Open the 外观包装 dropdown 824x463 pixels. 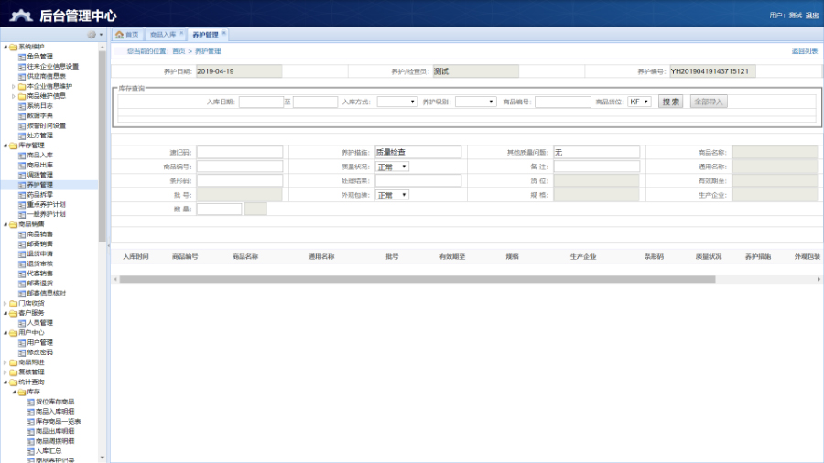tap(392, 195)
